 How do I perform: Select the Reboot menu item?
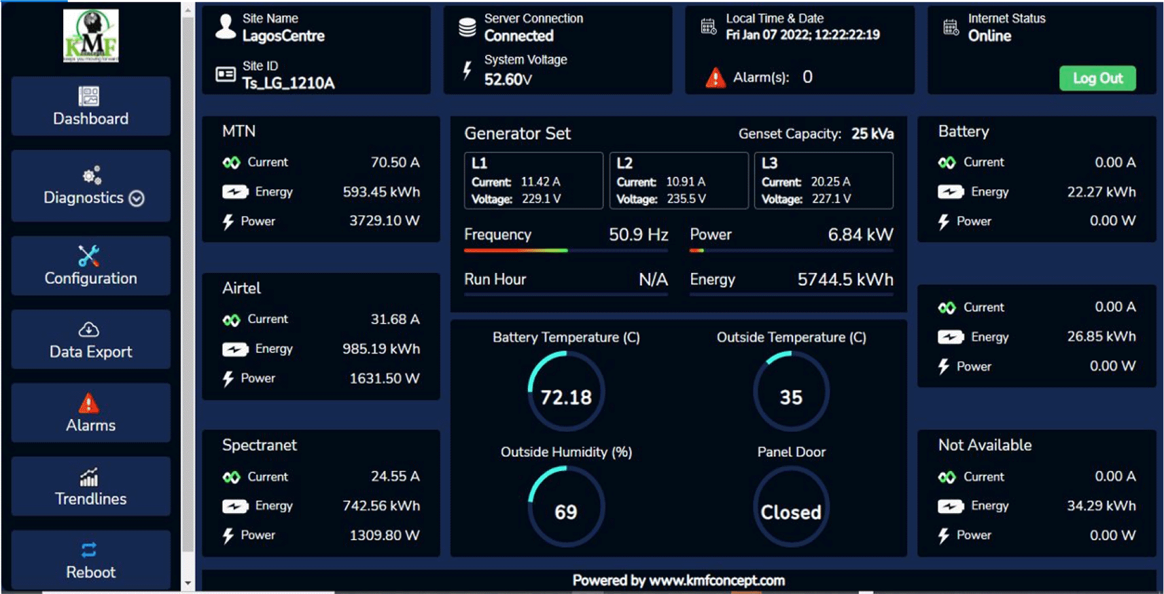(90, 560)
